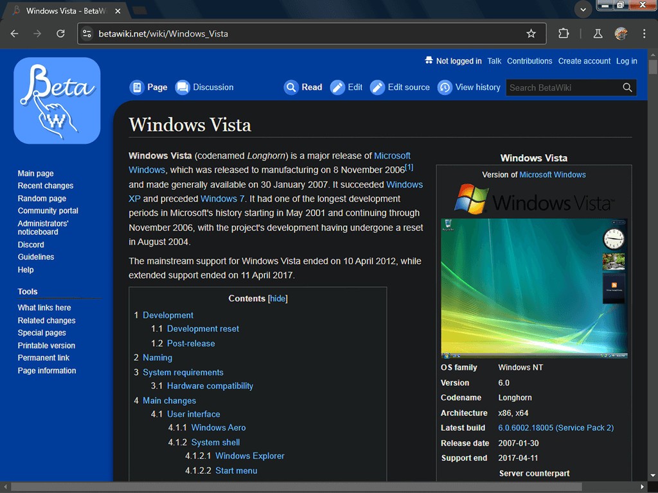658x493 pixels.
Task: Click the Edit pencil icon
Action: pyautogui.click(x=337, y=87)
